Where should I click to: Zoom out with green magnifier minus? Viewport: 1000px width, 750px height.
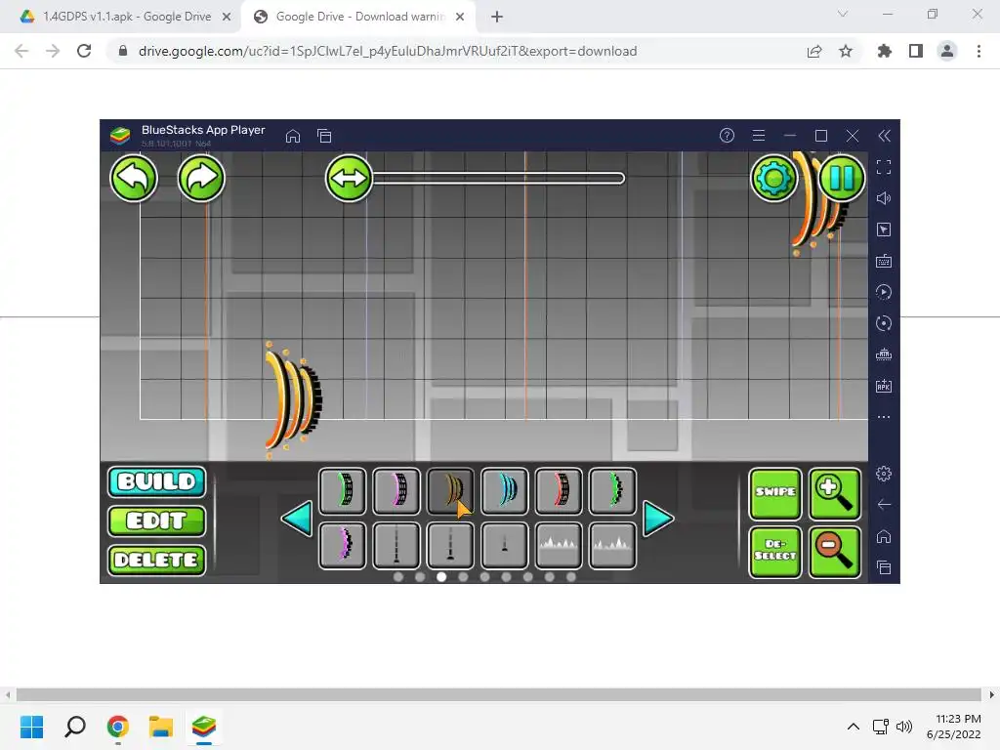click(x=835, y=552)
